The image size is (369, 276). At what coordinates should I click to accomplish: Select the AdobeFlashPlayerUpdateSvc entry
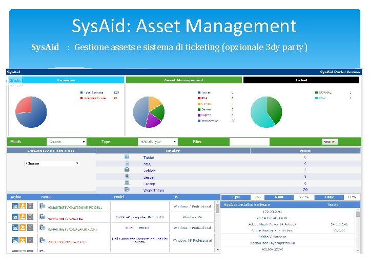coord(272,243)
